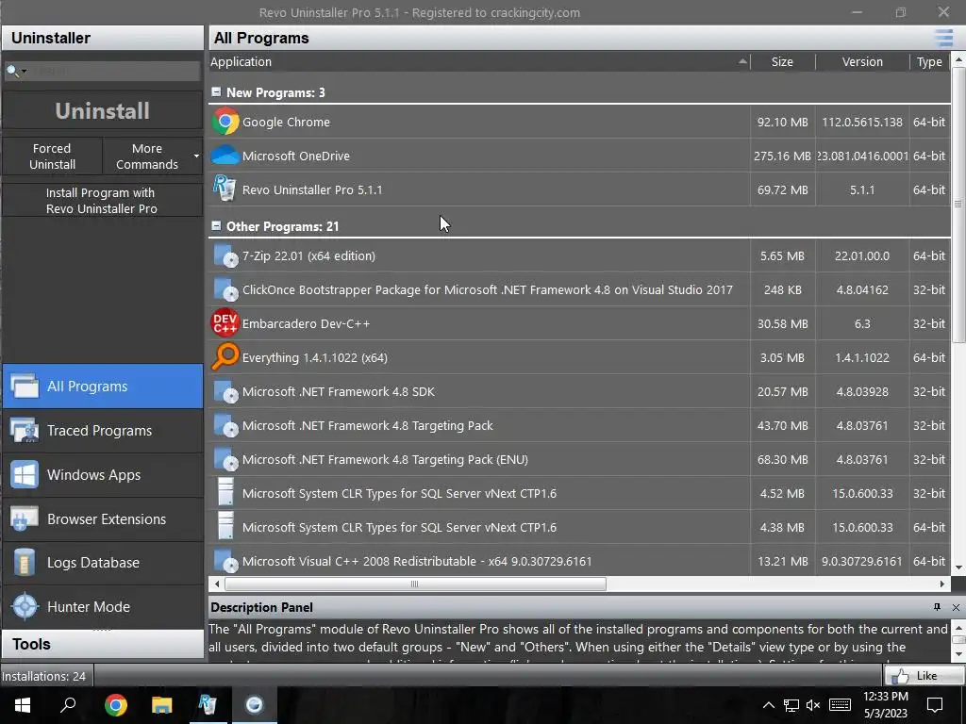
Task: Open search options dropdown arrow
Action: (x=24, y=72)
